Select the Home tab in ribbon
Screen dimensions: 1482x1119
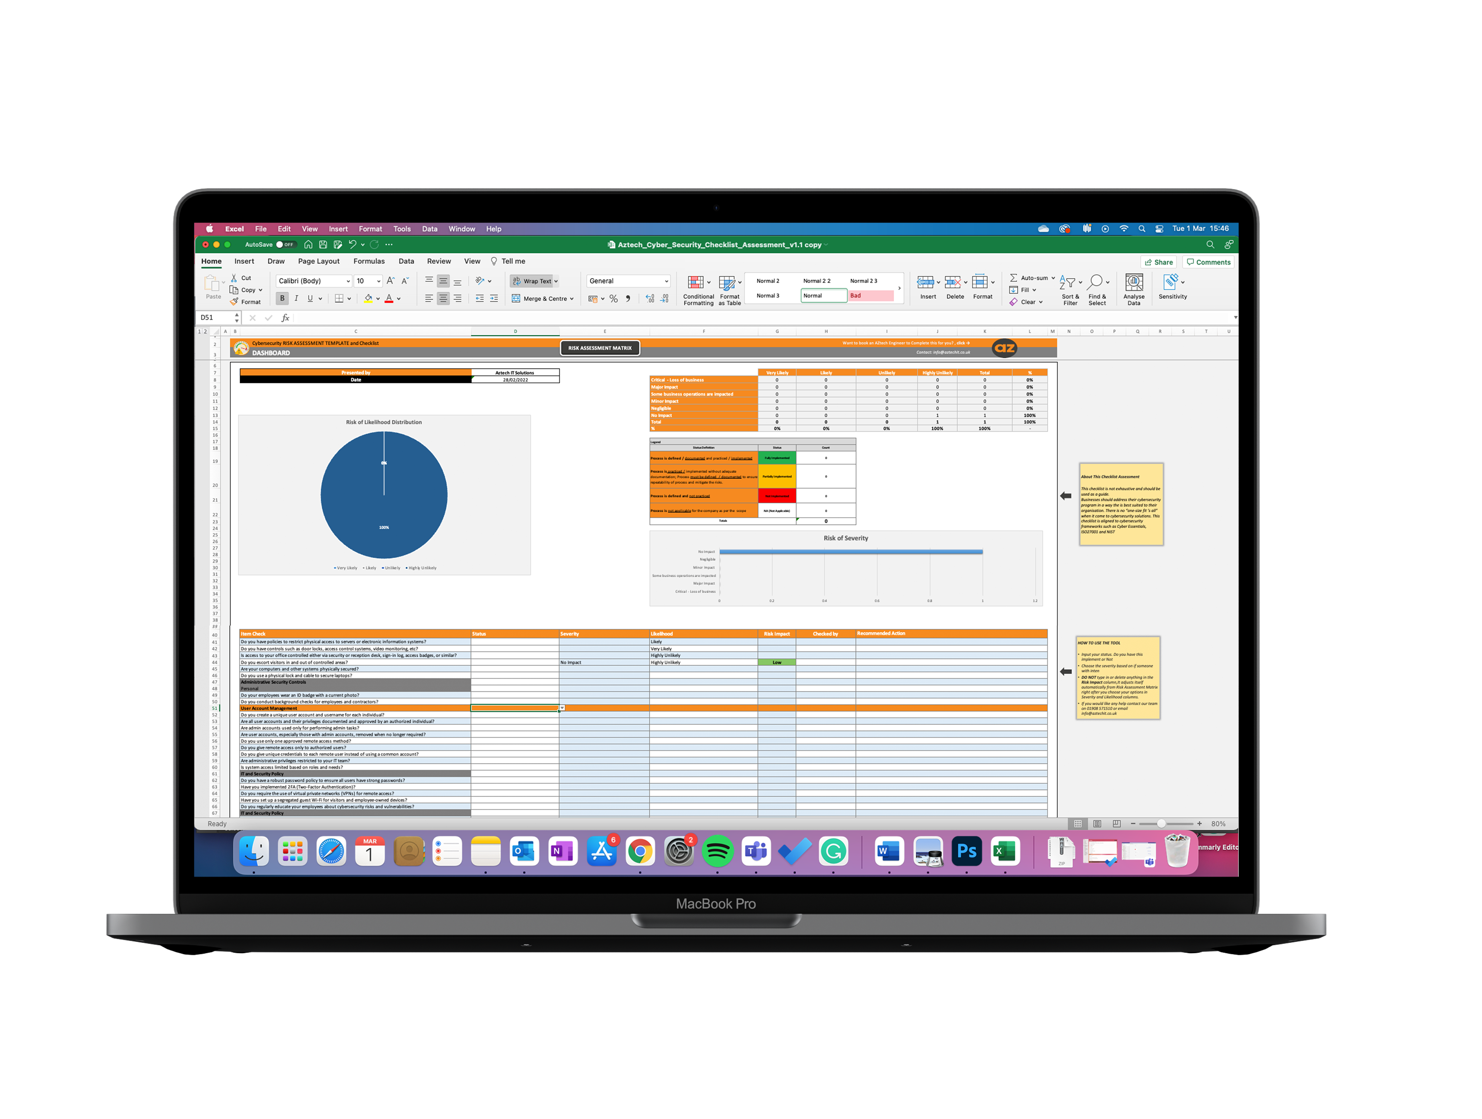[x=227, y=260]
